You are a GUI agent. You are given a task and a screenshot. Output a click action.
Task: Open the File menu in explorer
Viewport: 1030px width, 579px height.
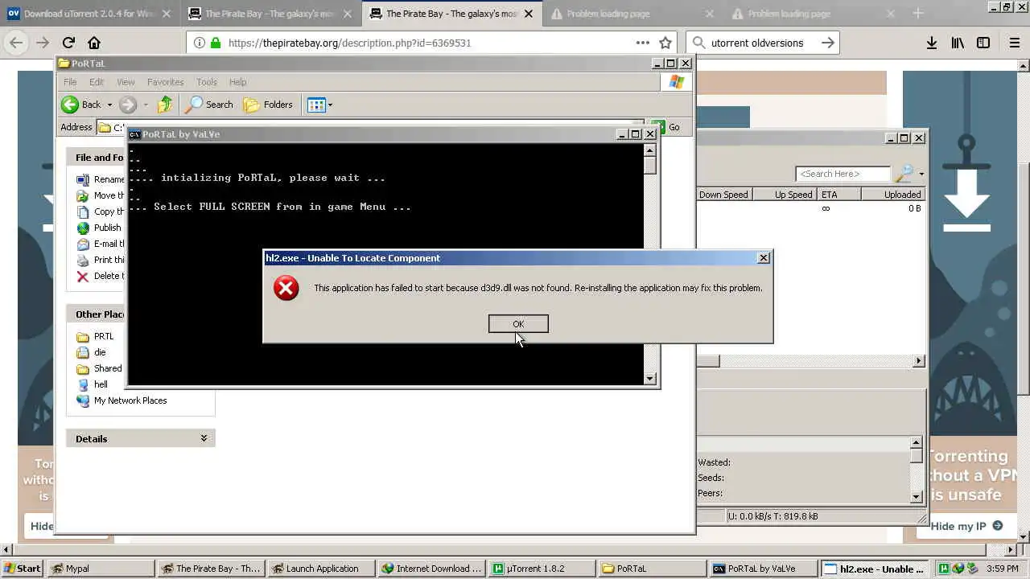tap(70, 82)
